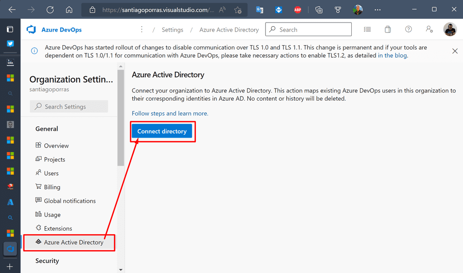Open the work items list icon
The image size is (463, 273).
(x=367, y=29)
